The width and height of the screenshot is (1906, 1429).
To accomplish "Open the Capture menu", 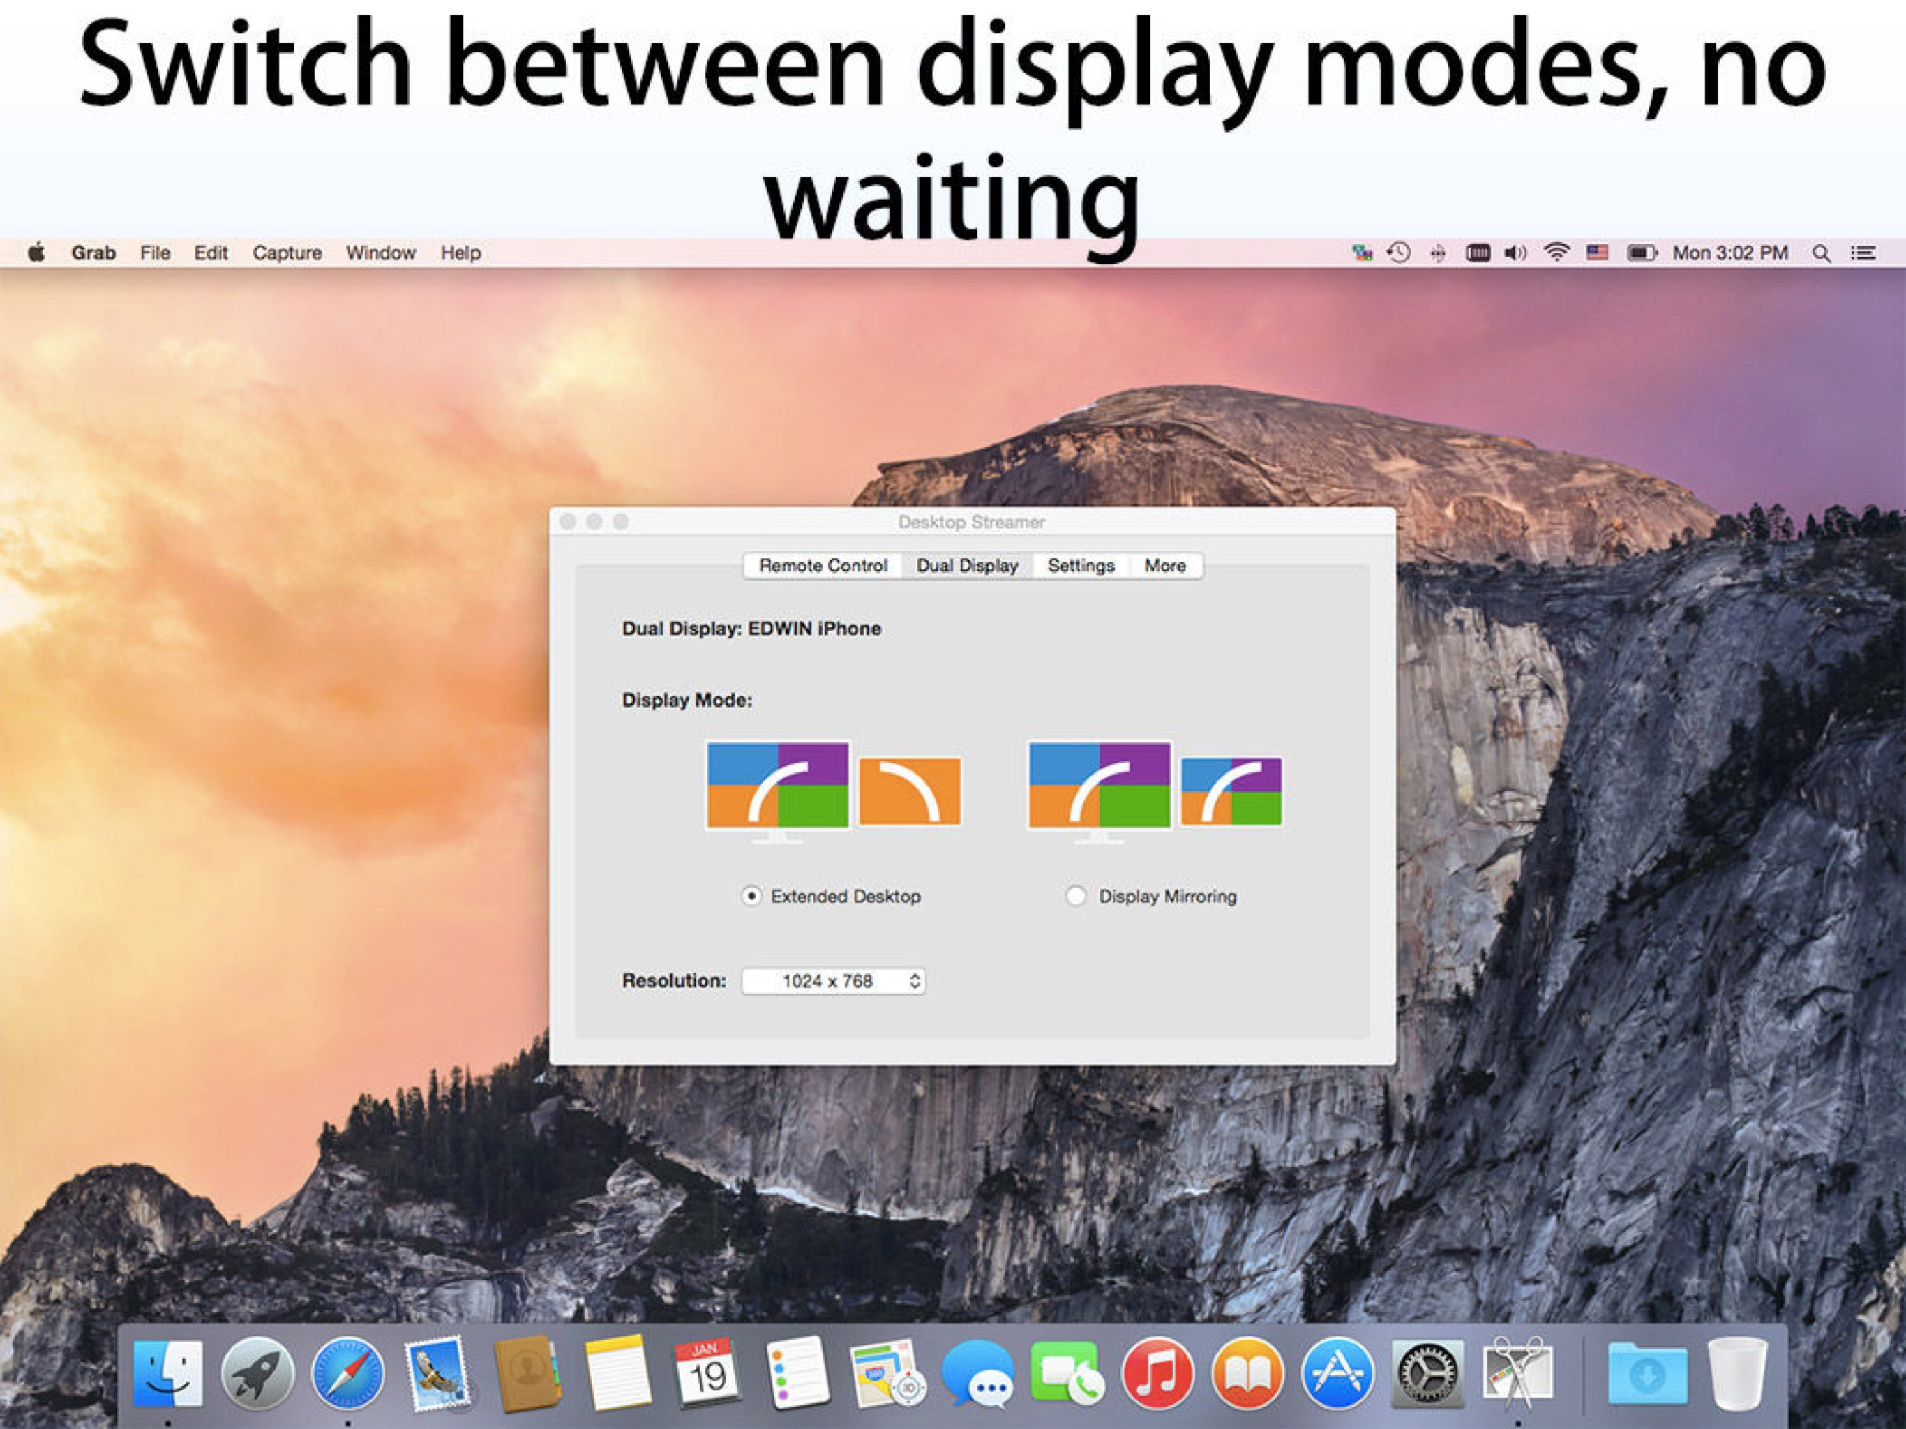I will [x=287, y=253].
